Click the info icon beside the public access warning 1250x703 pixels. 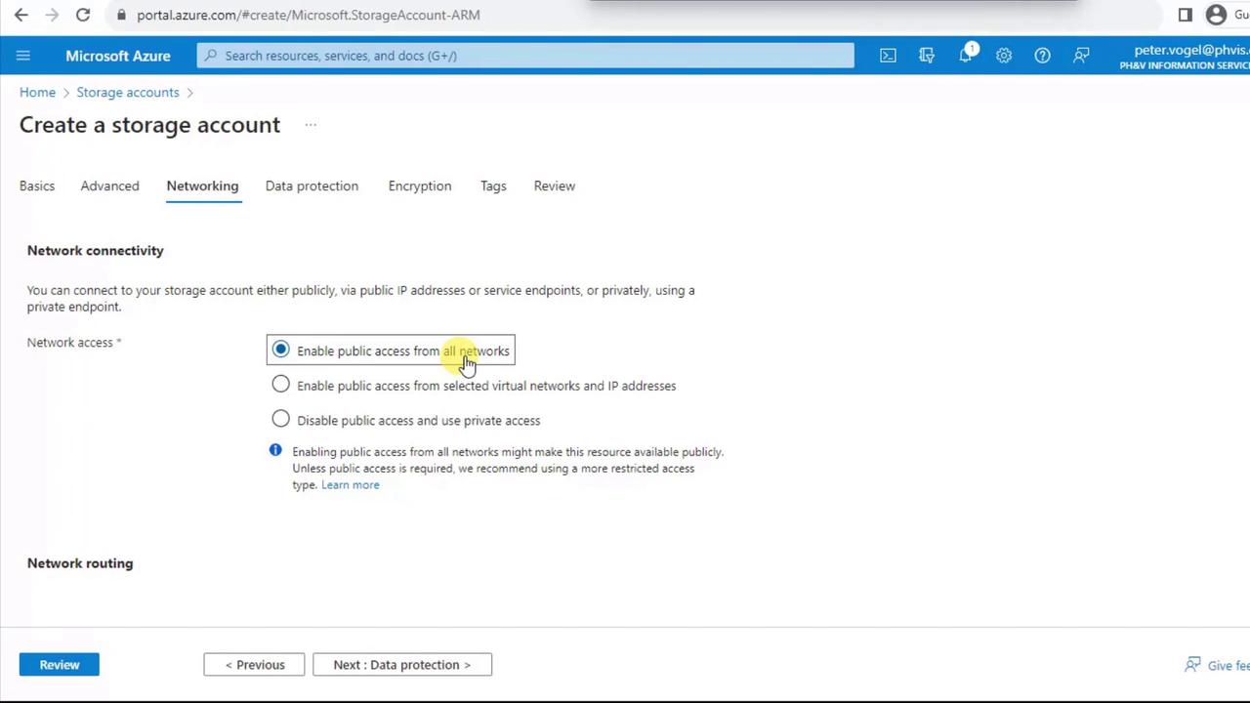(275, 450)
